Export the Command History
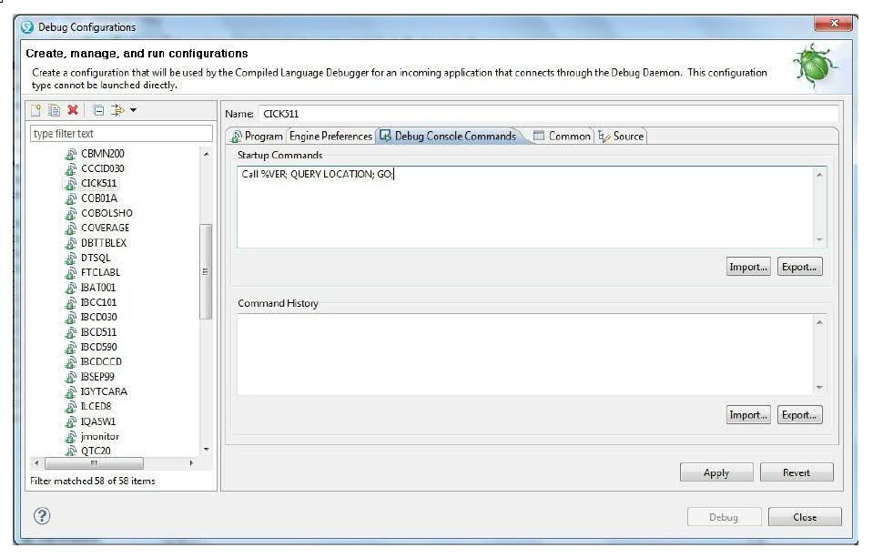 (800, 415)
